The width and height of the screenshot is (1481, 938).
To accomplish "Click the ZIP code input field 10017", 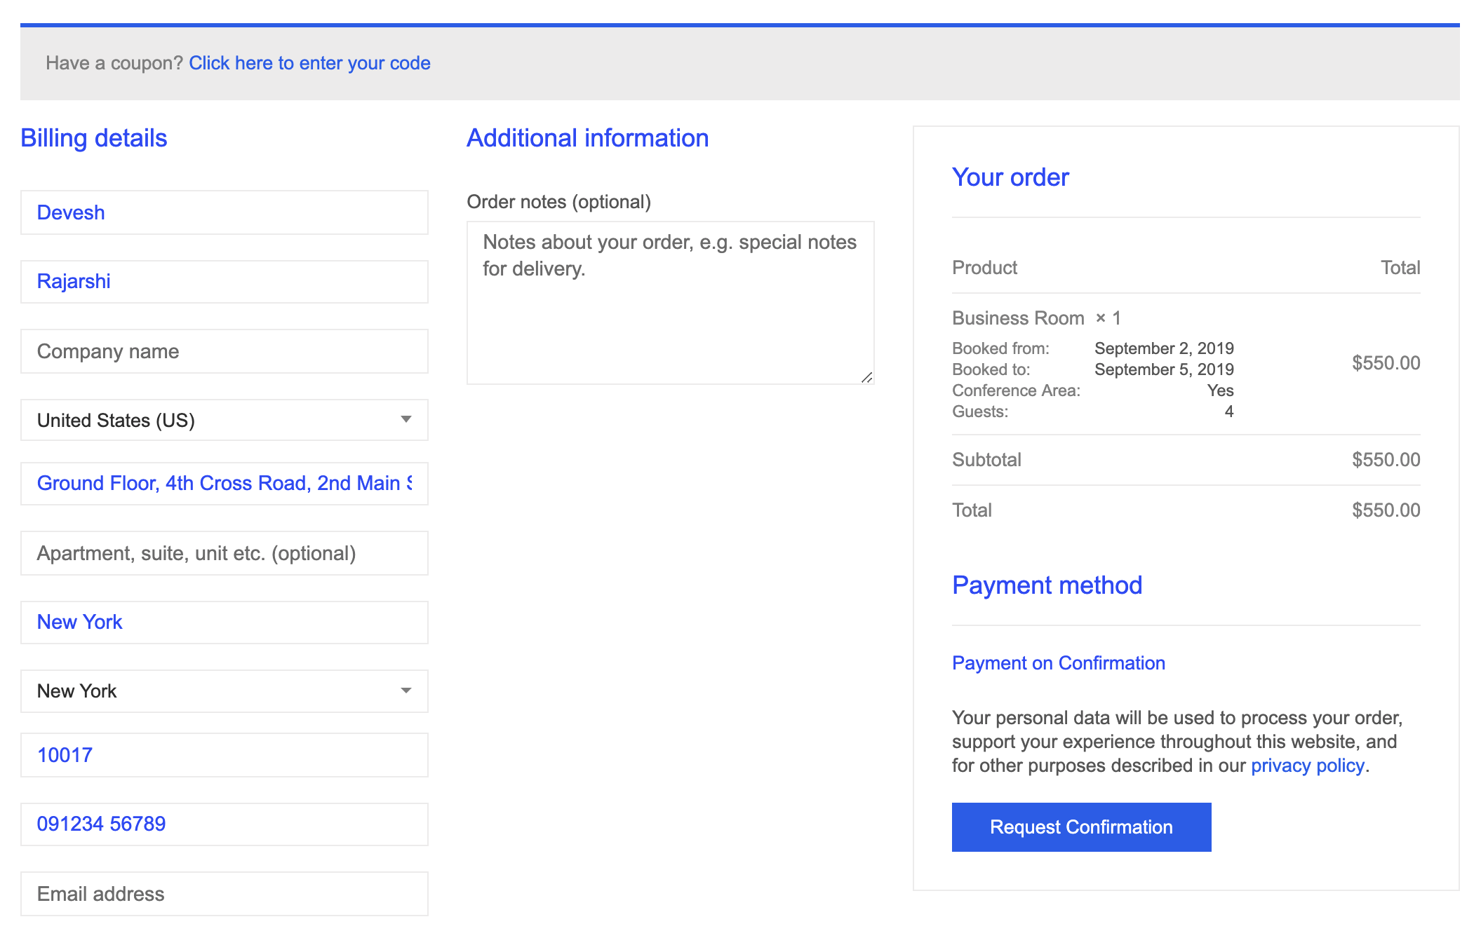I will [x=225, y=755].
